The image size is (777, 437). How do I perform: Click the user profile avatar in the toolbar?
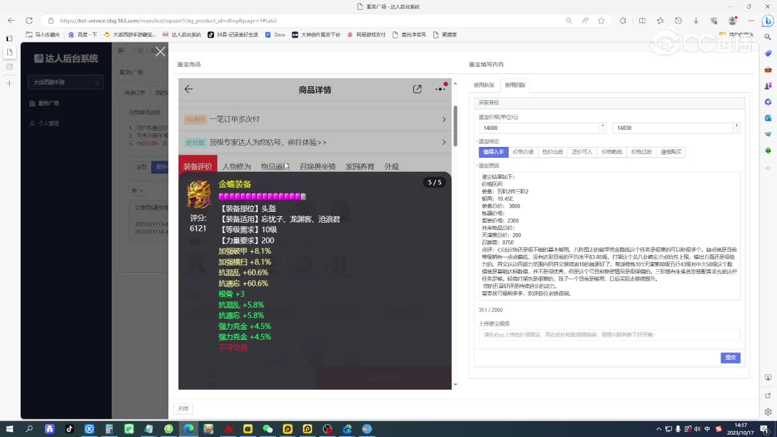(731, 21)
